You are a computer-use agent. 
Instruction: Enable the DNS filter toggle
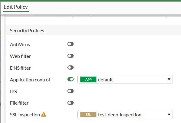(x=70, y=68)
